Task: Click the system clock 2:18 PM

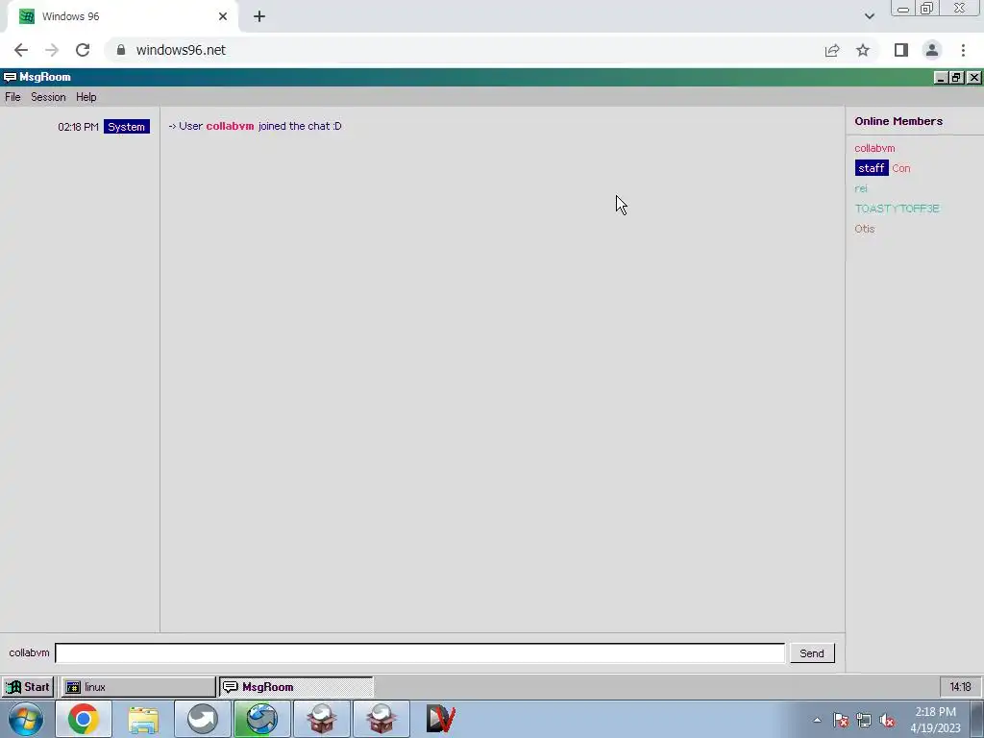Action: point(935,712)
